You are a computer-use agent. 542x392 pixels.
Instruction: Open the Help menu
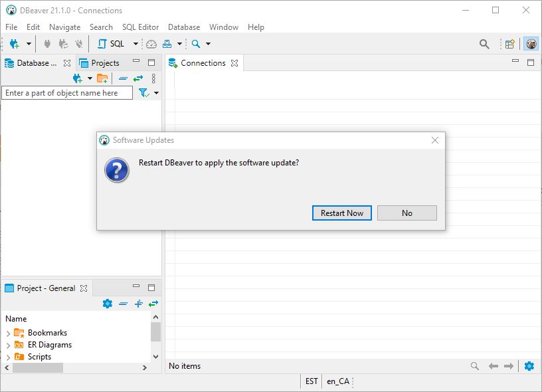coord(256,27)
